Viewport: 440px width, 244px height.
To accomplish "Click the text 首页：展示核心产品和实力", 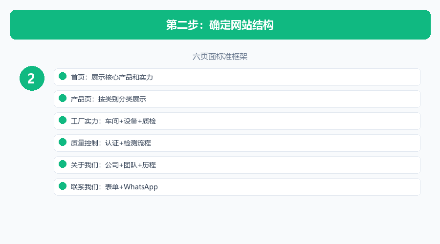I will pyautogui.click(x=111, y=77).
